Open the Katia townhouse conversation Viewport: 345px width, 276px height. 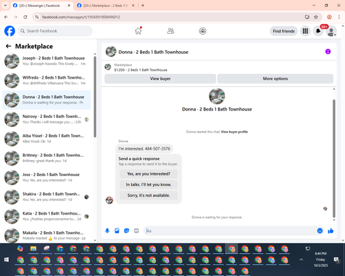point(46,216)
